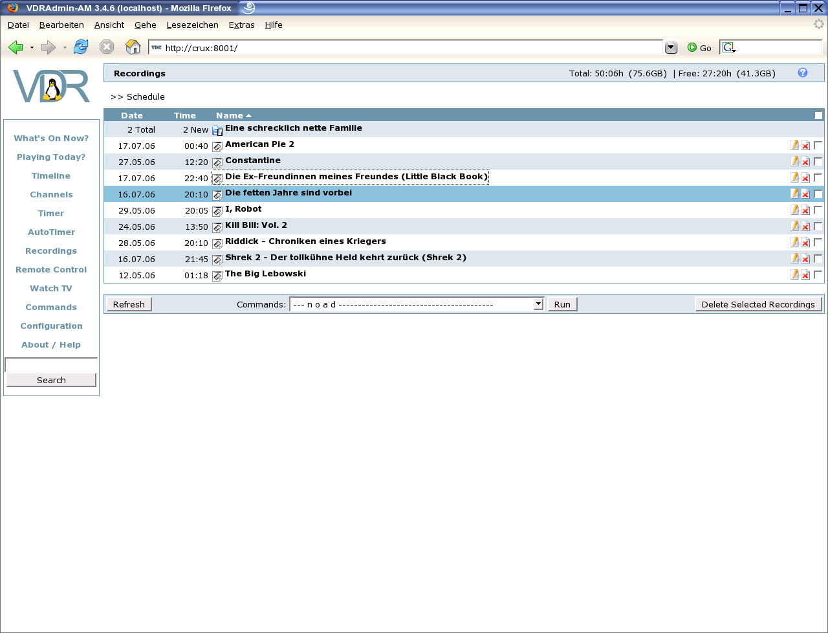Viewport: 828px width, 633px height.
Task: Click Firefox reload page button
Action: pyautogui.click(x=81, y=47)
